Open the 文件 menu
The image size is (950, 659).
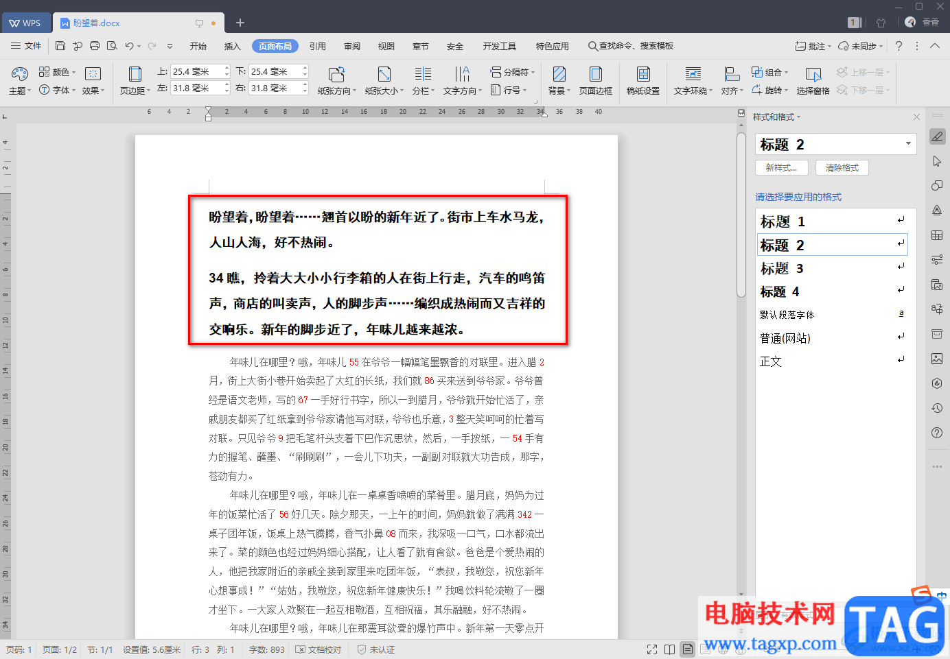point(27,46)
